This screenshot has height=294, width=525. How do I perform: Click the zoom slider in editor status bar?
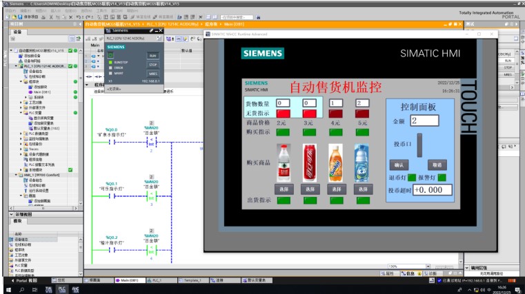(444, 266)
